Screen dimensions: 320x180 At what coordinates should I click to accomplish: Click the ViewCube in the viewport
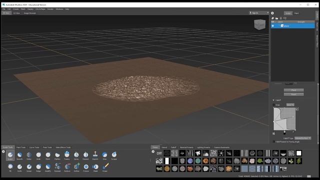coord(260,24)
